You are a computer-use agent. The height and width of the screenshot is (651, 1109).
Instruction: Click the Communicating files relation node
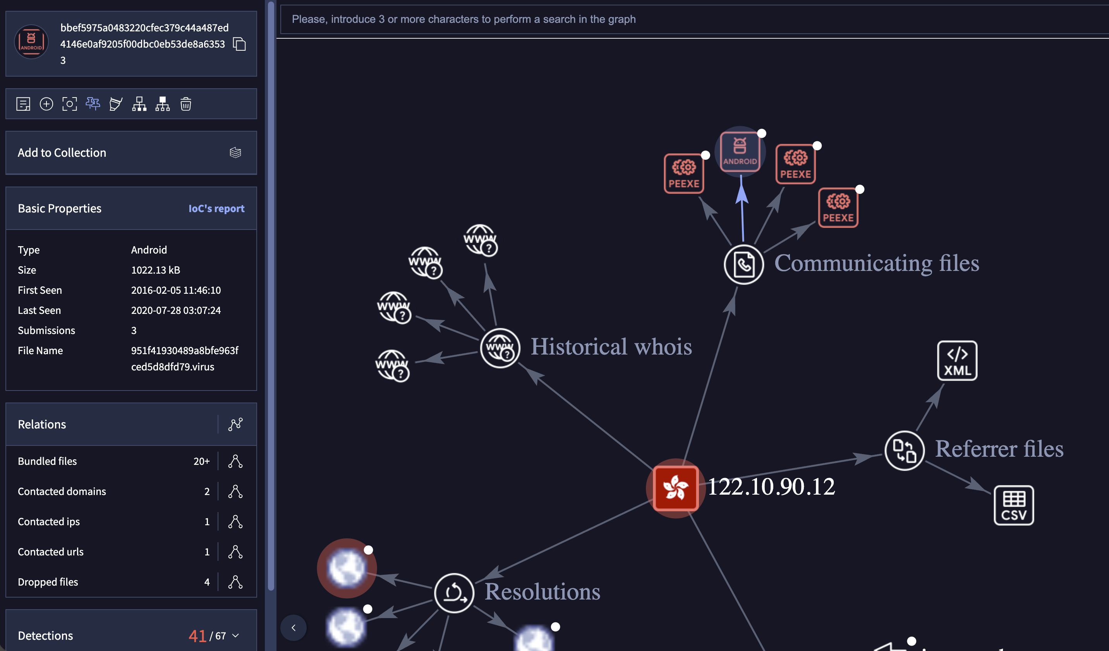coord(744,265)
